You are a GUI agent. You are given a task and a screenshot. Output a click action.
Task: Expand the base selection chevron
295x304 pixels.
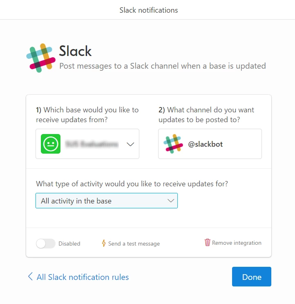click(130, 144)
